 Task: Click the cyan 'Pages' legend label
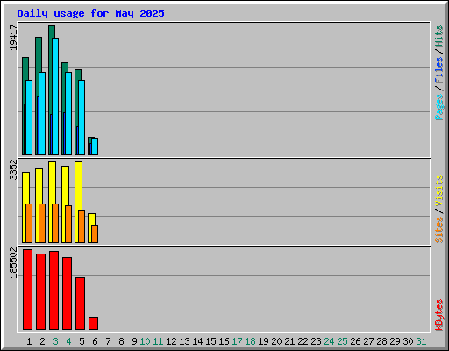pos(439,107)
